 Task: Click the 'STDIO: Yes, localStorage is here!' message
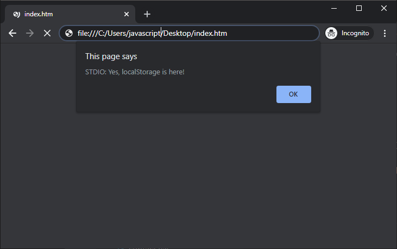135,72
